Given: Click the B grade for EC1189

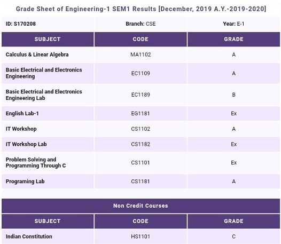Looking at the screenshot, I should pos(233,95).
